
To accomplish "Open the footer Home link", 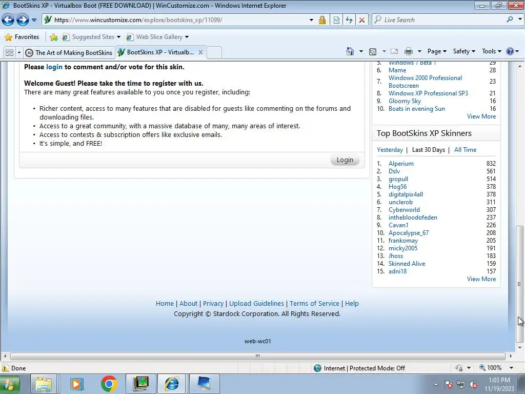I will [165, 304].
